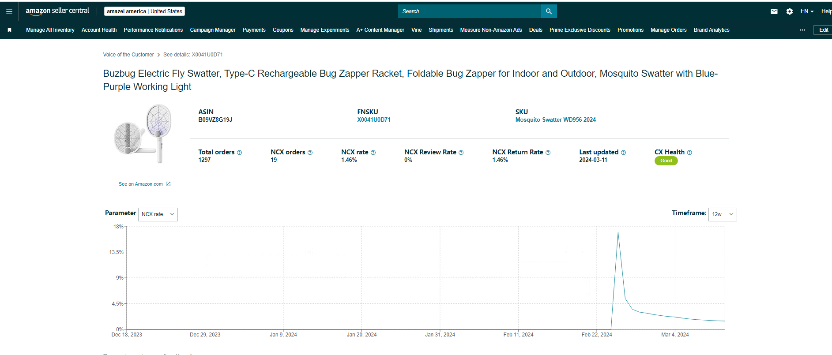Open Manage All Inventory menu item

(x=50, y=30)
